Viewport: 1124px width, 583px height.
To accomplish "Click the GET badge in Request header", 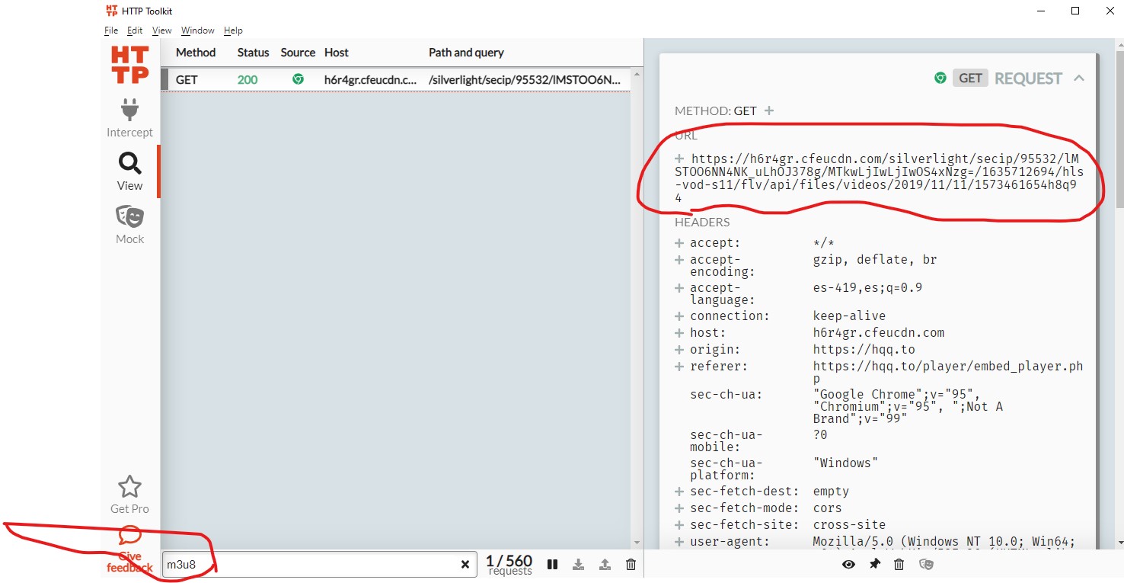I will [970, 78].
